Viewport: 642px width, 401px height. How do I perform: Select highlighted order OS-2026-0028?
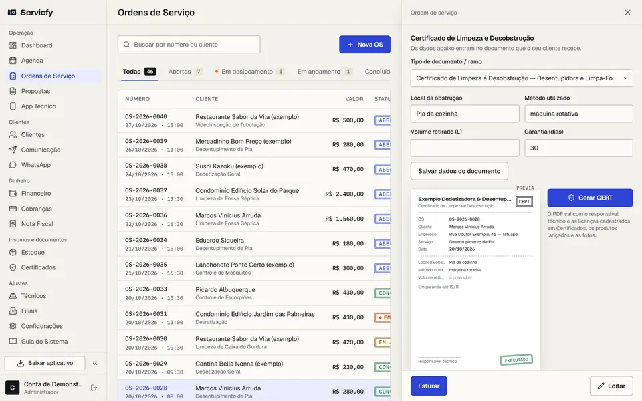[x=254, y=391]
